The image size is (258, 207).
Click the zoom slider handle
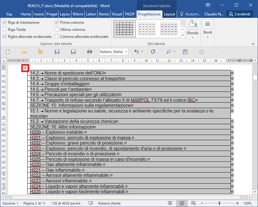(x=219, y=203)
